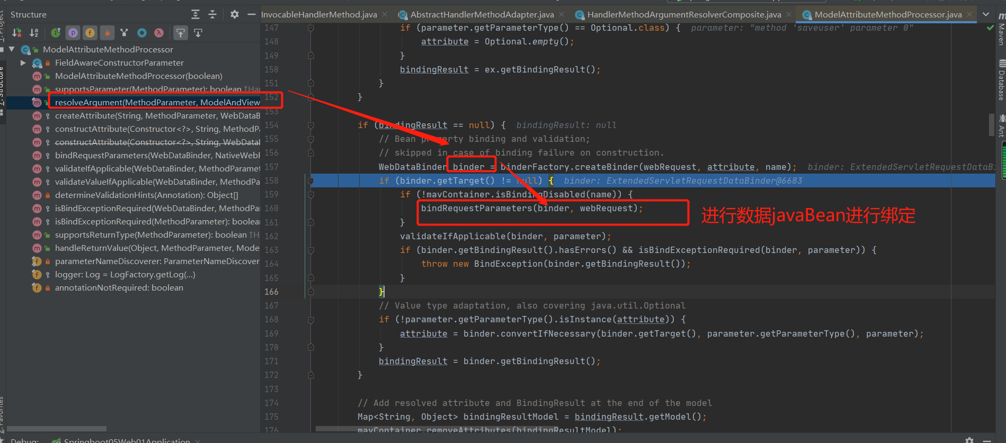Switch to HandlerMethodArgumentResolverComposite.java tab

coord(684,14)
